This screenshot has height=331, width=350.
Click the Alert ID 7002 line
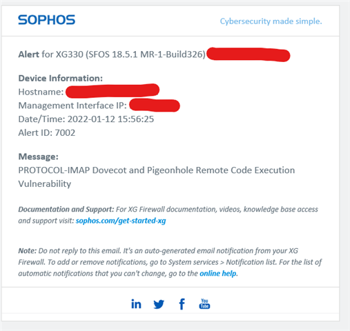pyautogui.click(x=47, y=132)
